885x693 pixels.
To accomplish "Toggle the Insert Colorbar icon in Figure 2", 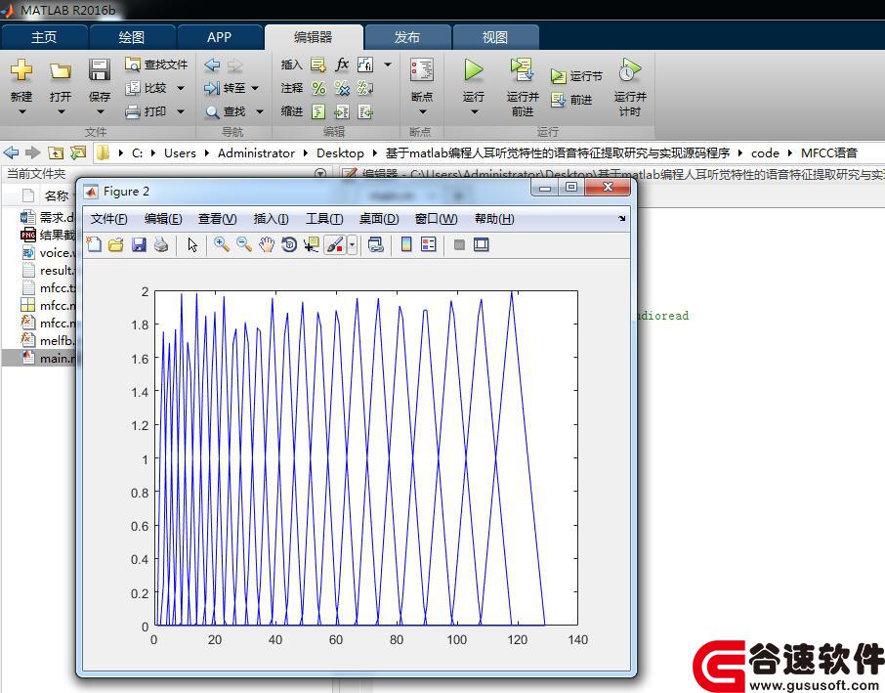I will [406, 244].
